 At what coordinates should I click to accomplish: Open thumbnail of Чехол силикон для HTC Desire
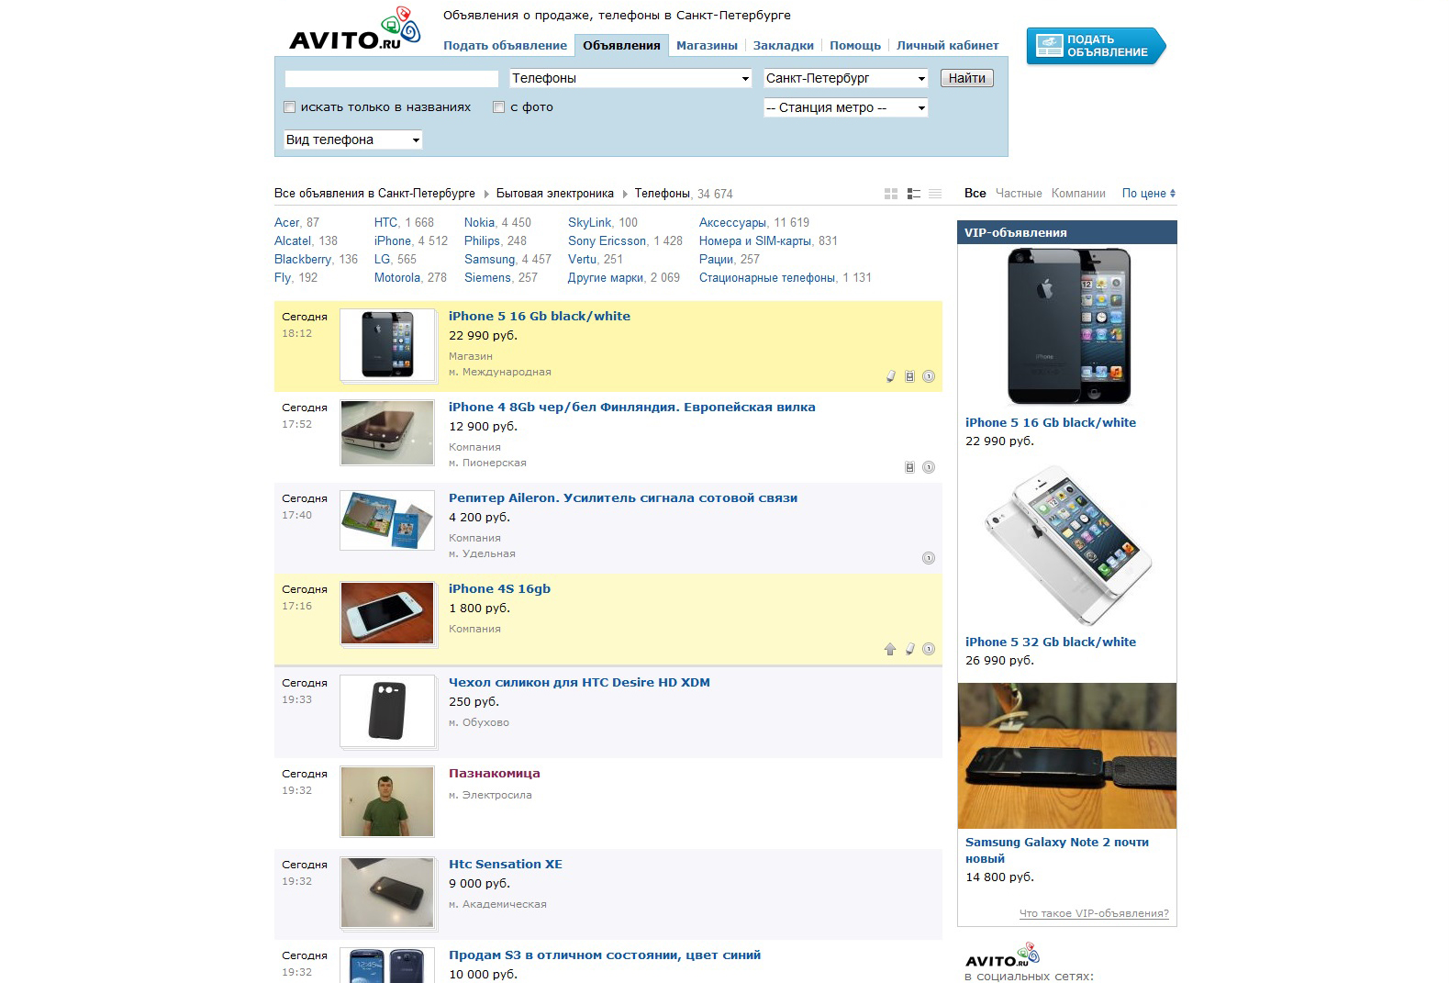pyautogui.click(x=387, y=711)
